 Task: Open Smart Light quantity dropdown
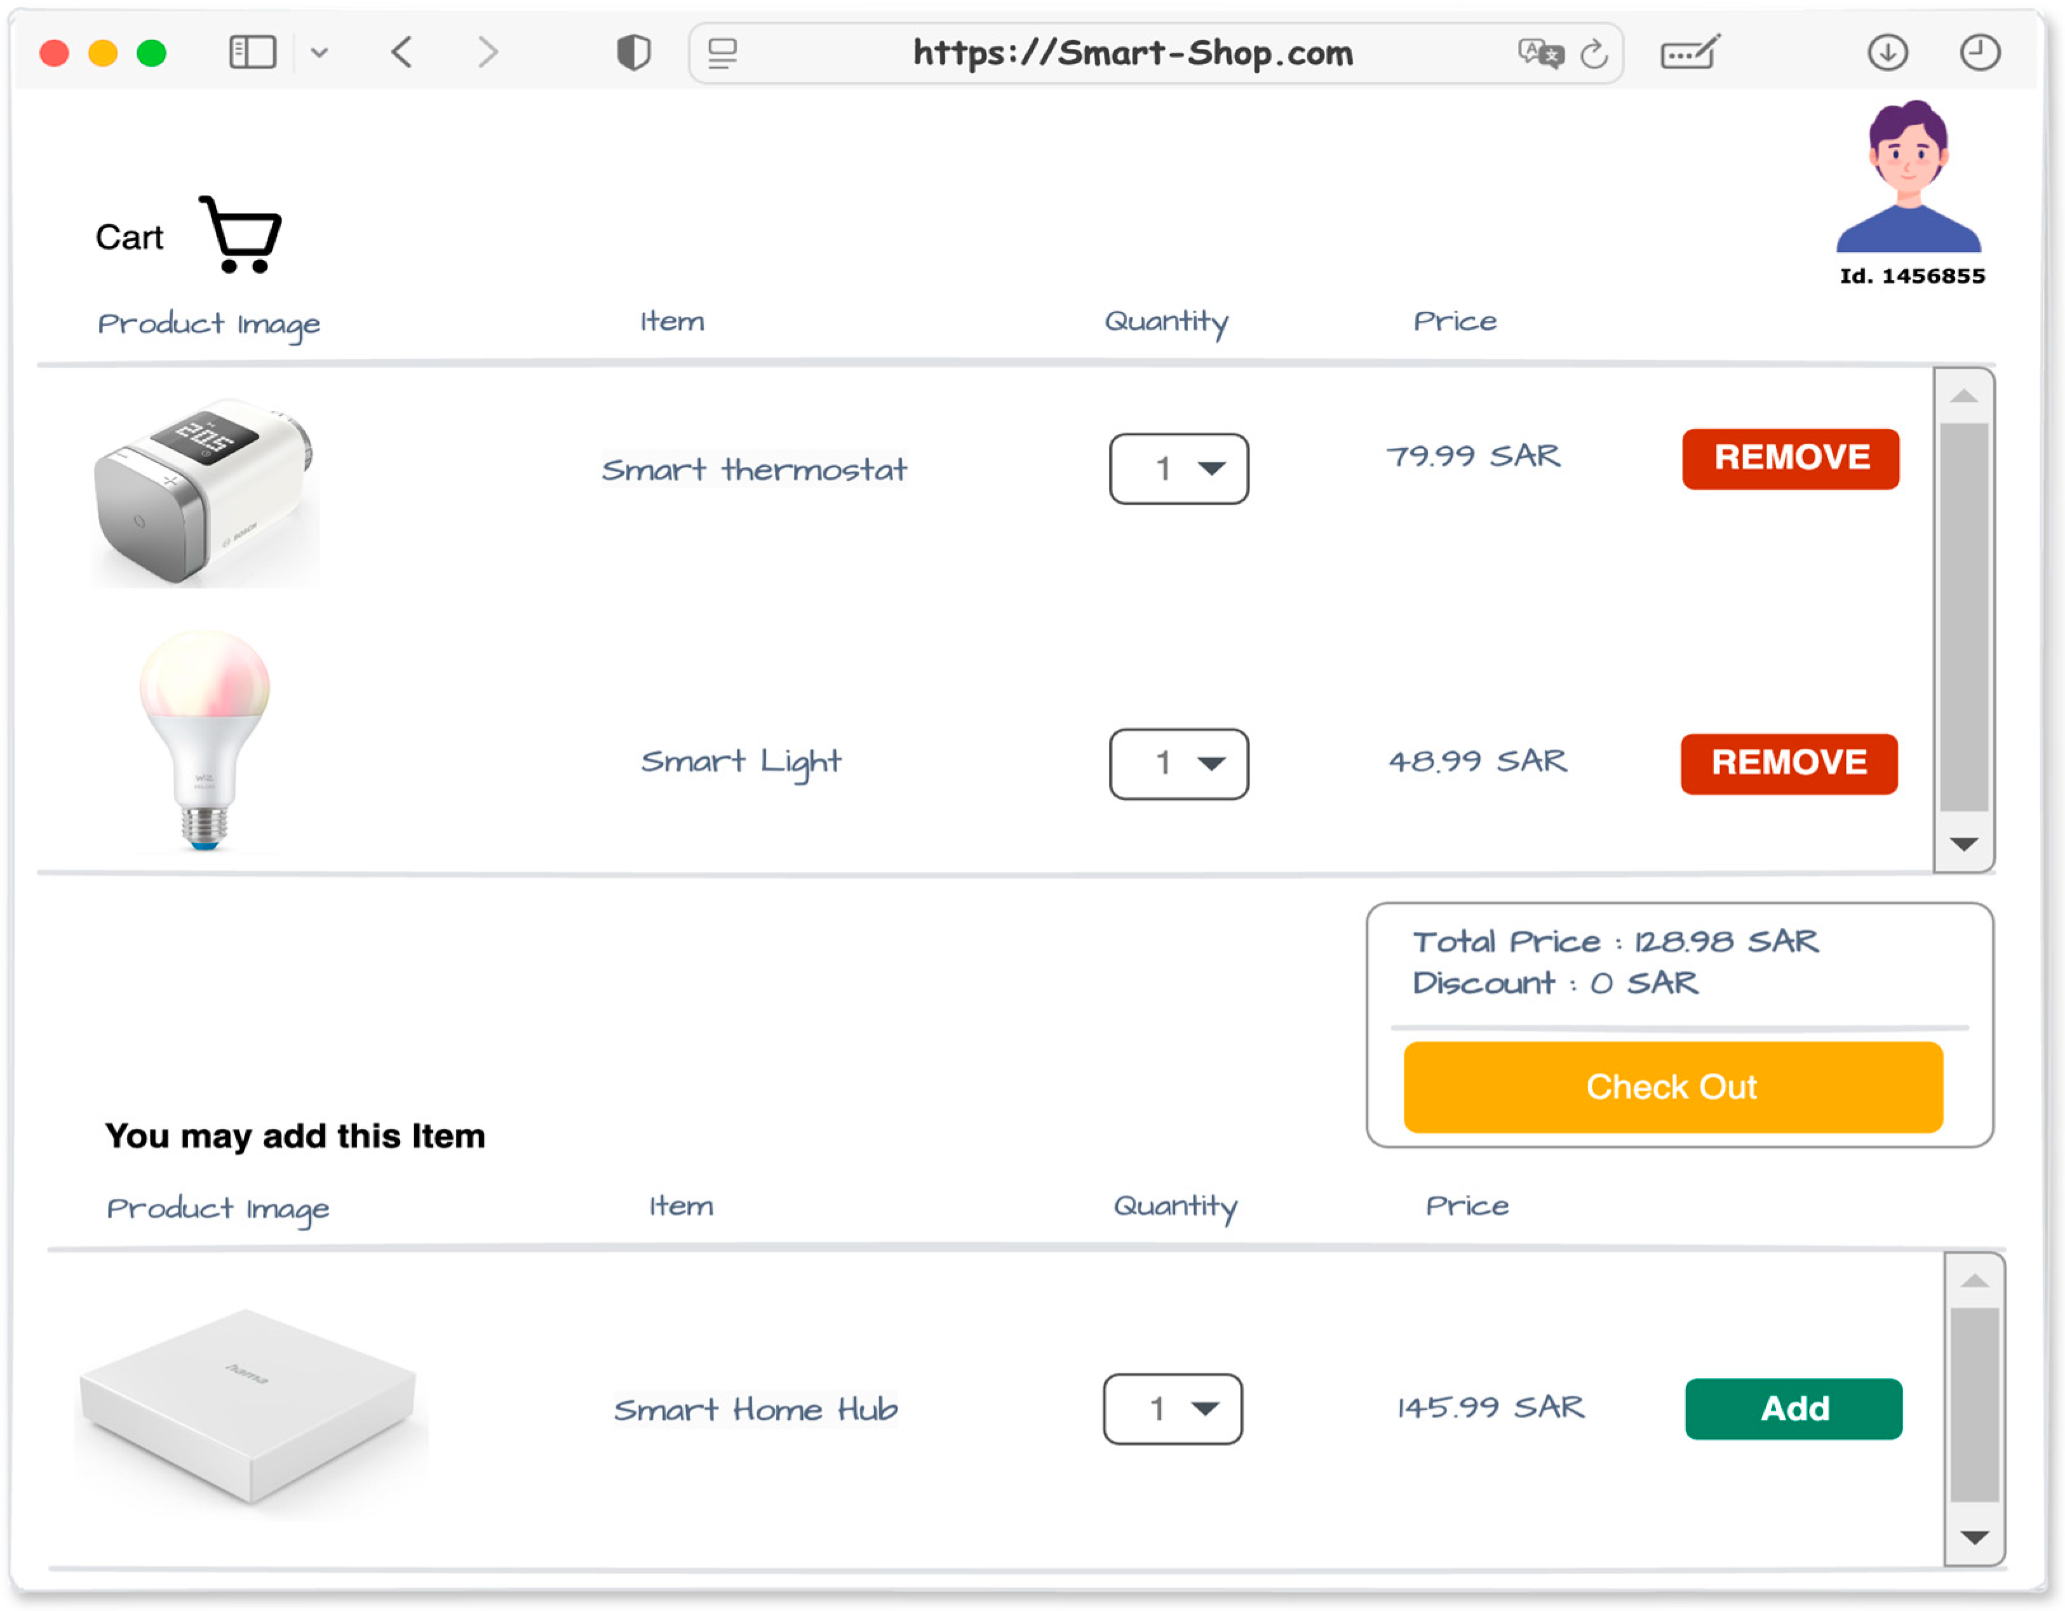point(1178,764)
